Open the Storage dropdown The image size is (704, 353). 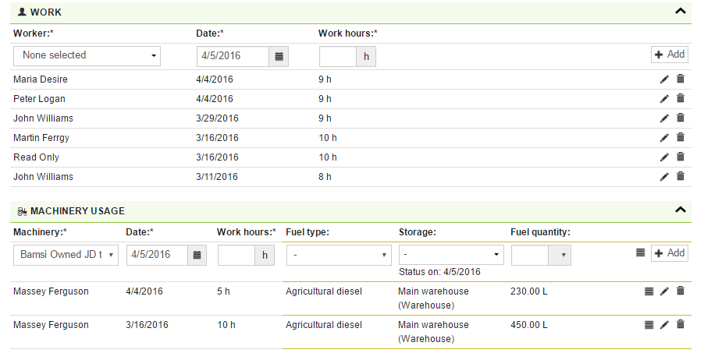click(451, 255)
